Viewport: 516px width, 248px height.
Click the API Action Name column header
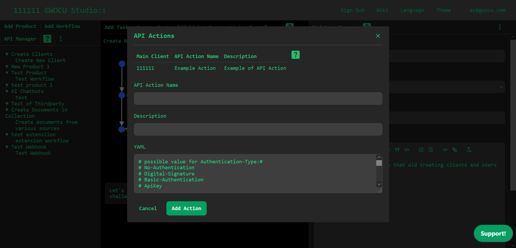click(196, 56)
